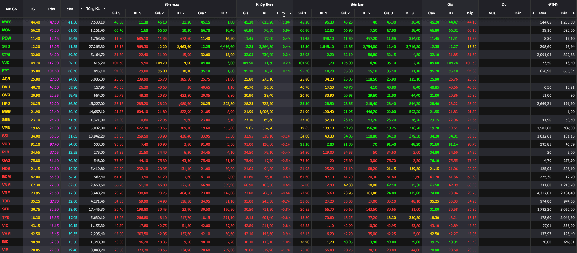Click the Sàn column header

point(70,9)
